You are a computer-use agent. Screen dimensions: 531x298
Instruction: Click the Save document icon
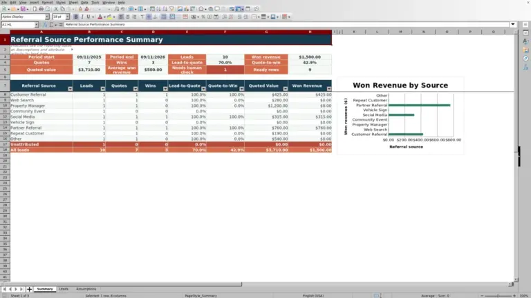[23, 9]
